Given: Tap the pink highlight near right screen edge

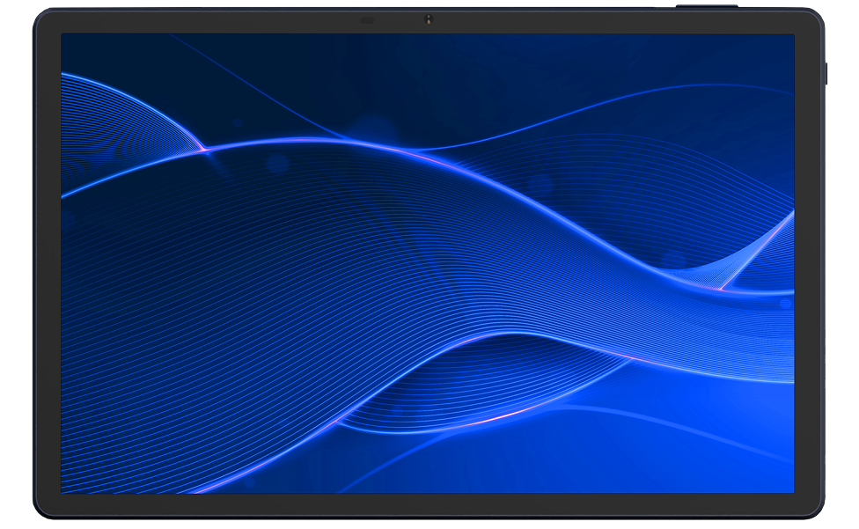Looking at the screenshot, I should [x=723, y=287].
